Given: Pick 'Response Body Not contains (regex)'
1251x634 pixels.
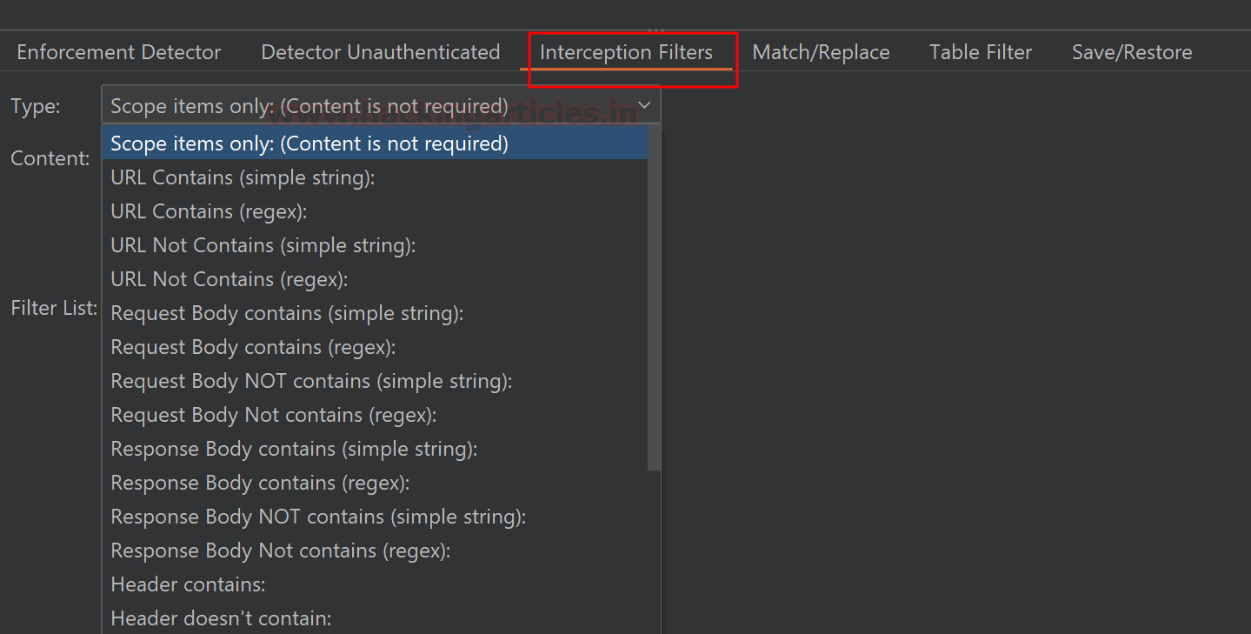Looking at the screenshot, I should click(x=280, y=551).
